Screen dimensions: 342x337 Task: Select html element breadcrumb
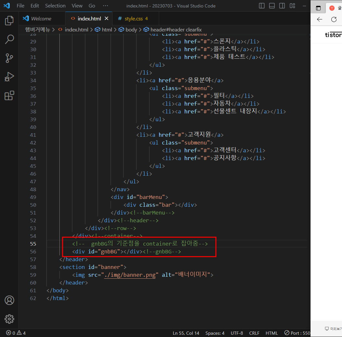pos(107,29)
